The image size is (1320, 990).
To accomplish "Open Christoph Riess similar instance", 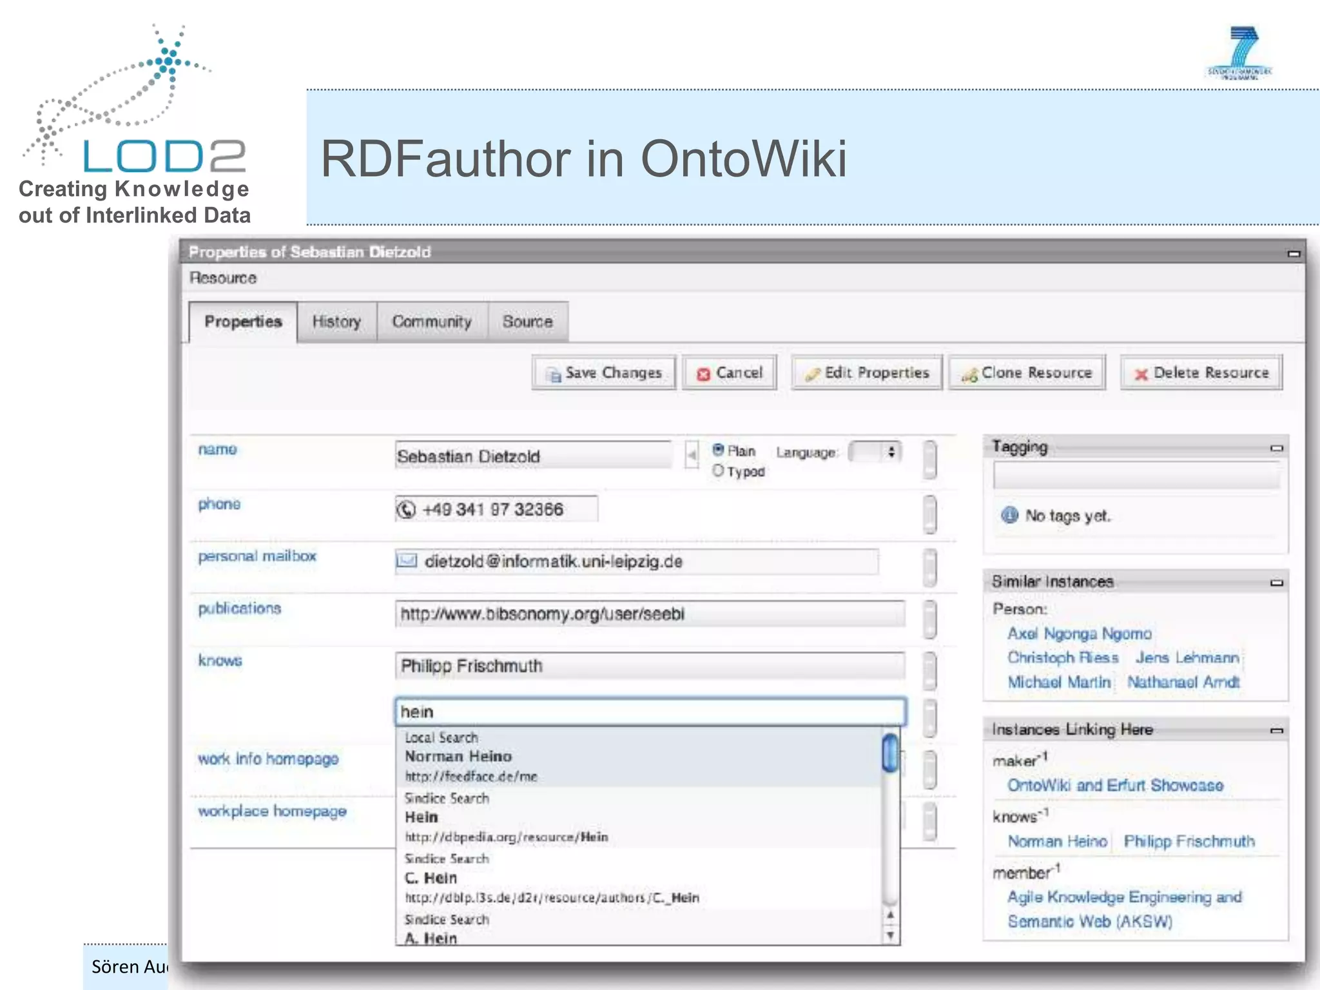I will 1062,657.
